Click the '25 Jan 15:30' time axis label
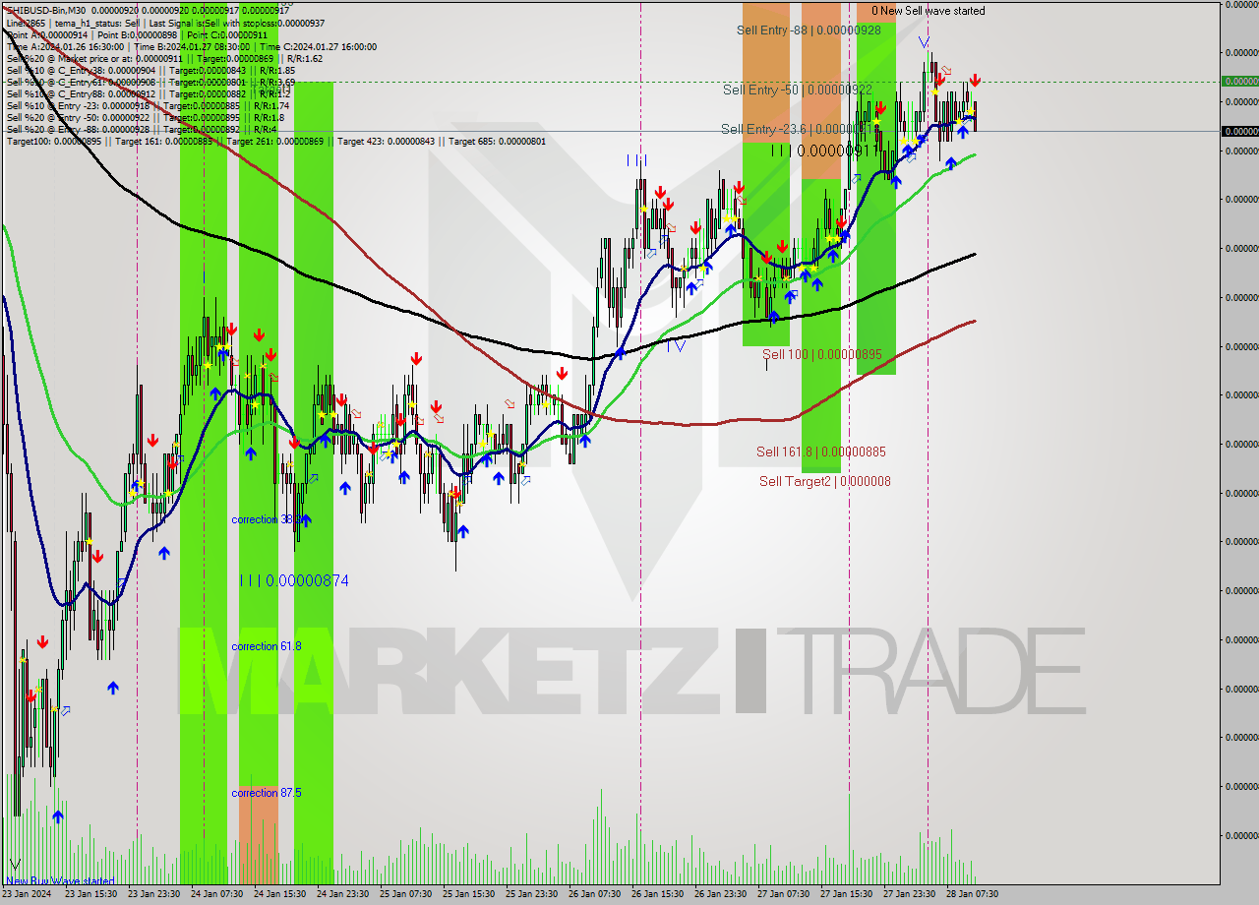The height and width of the screenshot is (905, 1259). (468, 894)
